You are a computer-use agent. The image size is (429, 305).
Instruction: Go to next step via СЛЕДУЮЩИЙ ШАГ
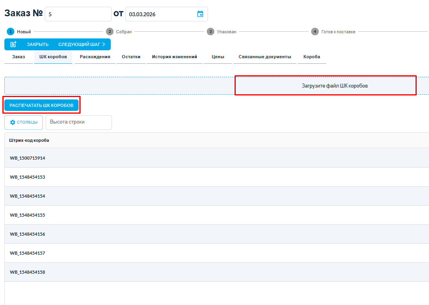pyautogui.click(x=82, y=44)
